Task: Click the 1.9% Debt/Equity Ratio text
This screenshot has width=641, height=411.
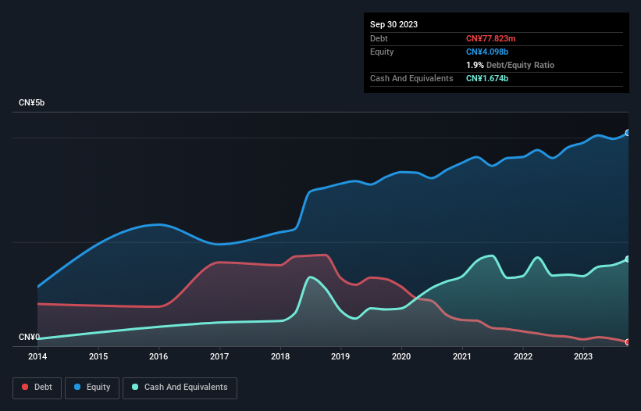Action: point(510,65)
